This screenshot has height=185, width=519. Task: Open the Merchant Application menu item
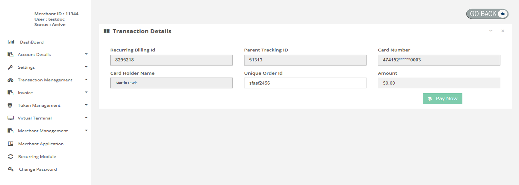(41, 144)
